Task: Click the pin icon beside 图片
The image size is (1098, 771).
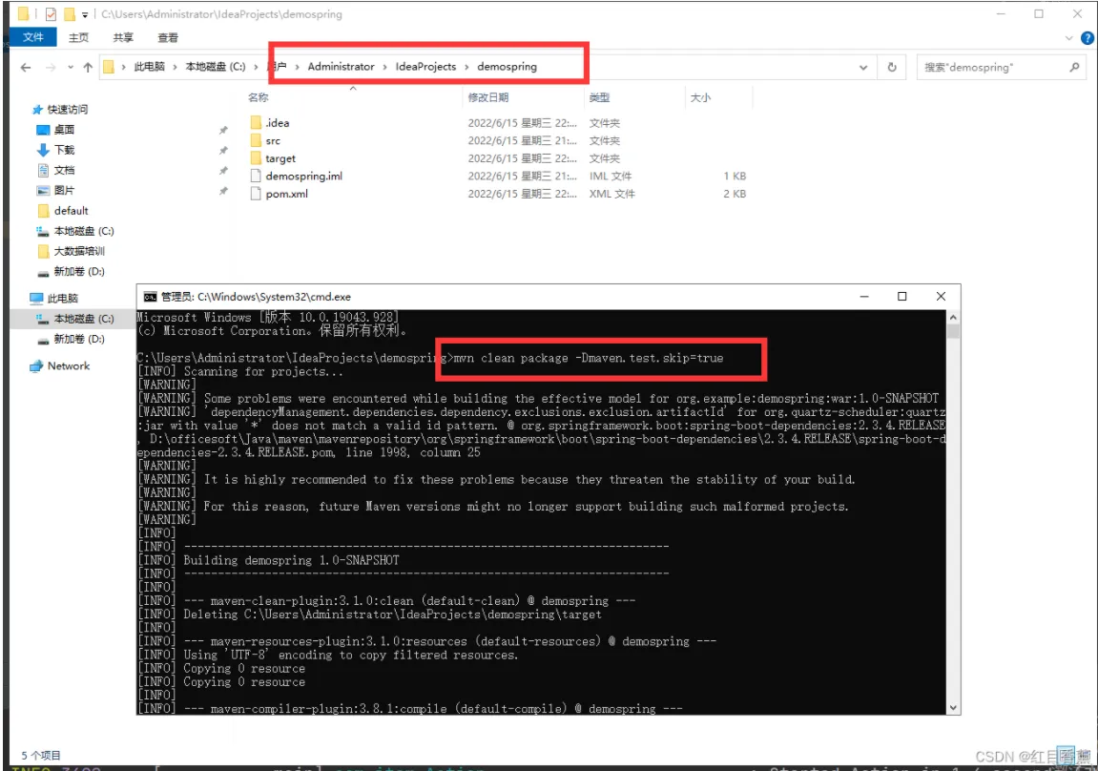Action: 223,191
